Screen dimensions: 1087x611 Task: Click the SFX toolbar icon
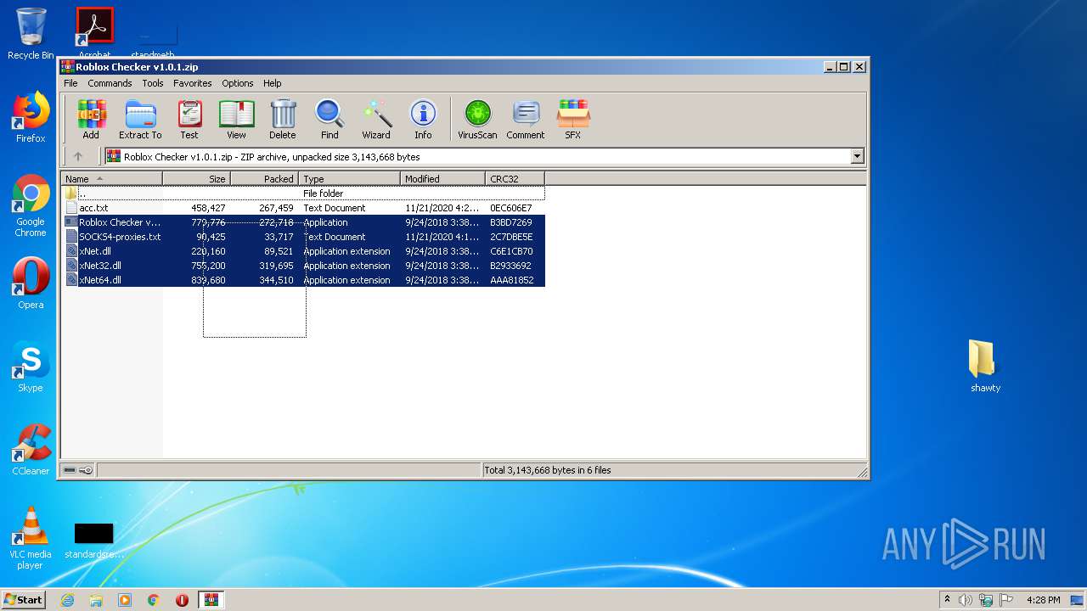click(x=573, y=120)
